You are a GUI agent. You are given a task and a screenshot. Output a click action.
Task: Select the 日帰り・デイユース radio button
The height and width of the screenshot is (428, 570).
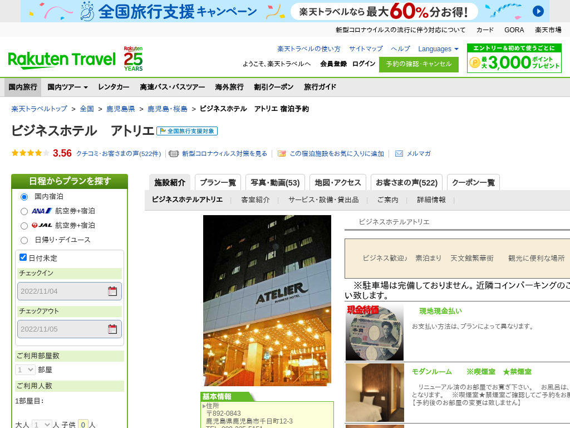[x=24, y=240]
